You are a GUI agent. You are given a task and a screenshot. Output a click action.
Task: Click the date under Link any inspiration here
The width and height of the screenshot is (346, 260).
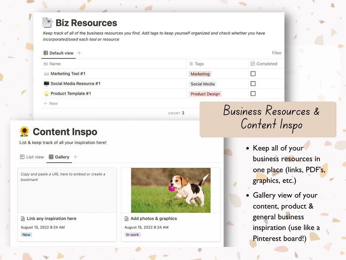click(x=43, y=227)
